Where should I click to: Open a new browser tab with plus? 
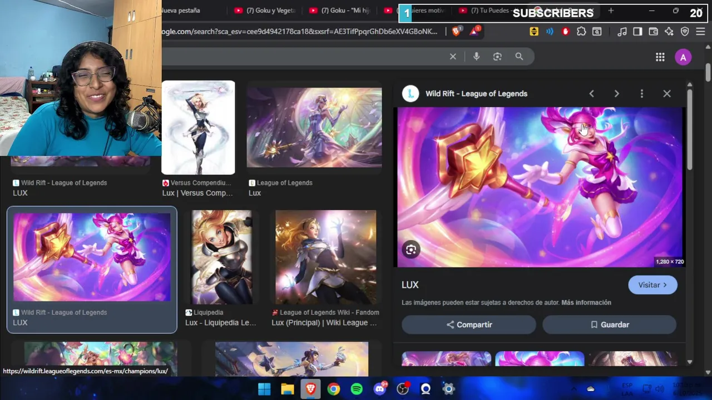(x=611, y=11)
